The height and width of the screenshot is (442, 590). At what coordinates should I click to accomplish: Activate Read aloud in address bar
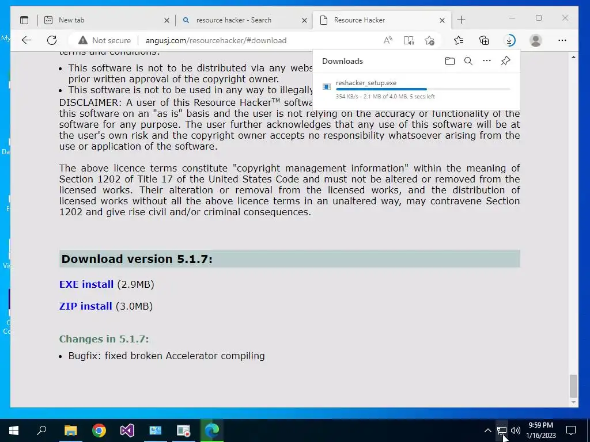click(x=388, y=40)
